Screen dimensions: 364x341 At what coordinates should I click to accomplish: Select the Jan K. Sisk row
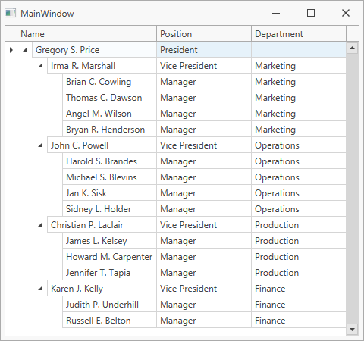point(204,193)
